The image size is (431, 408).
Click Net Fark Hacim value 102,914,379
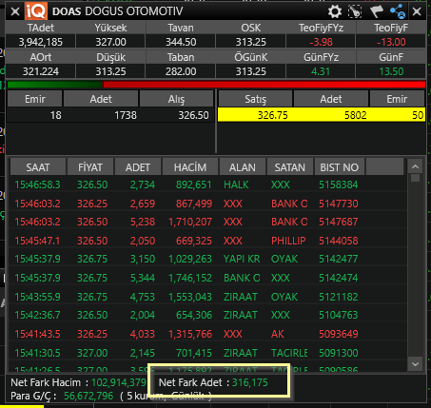click(x=119, y=382)
